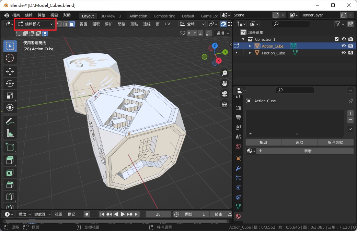The height and width of the screenshot is (231, 357).
Task: Toggle Collection 1 exclude checkbox
Action: click(337, 39)
